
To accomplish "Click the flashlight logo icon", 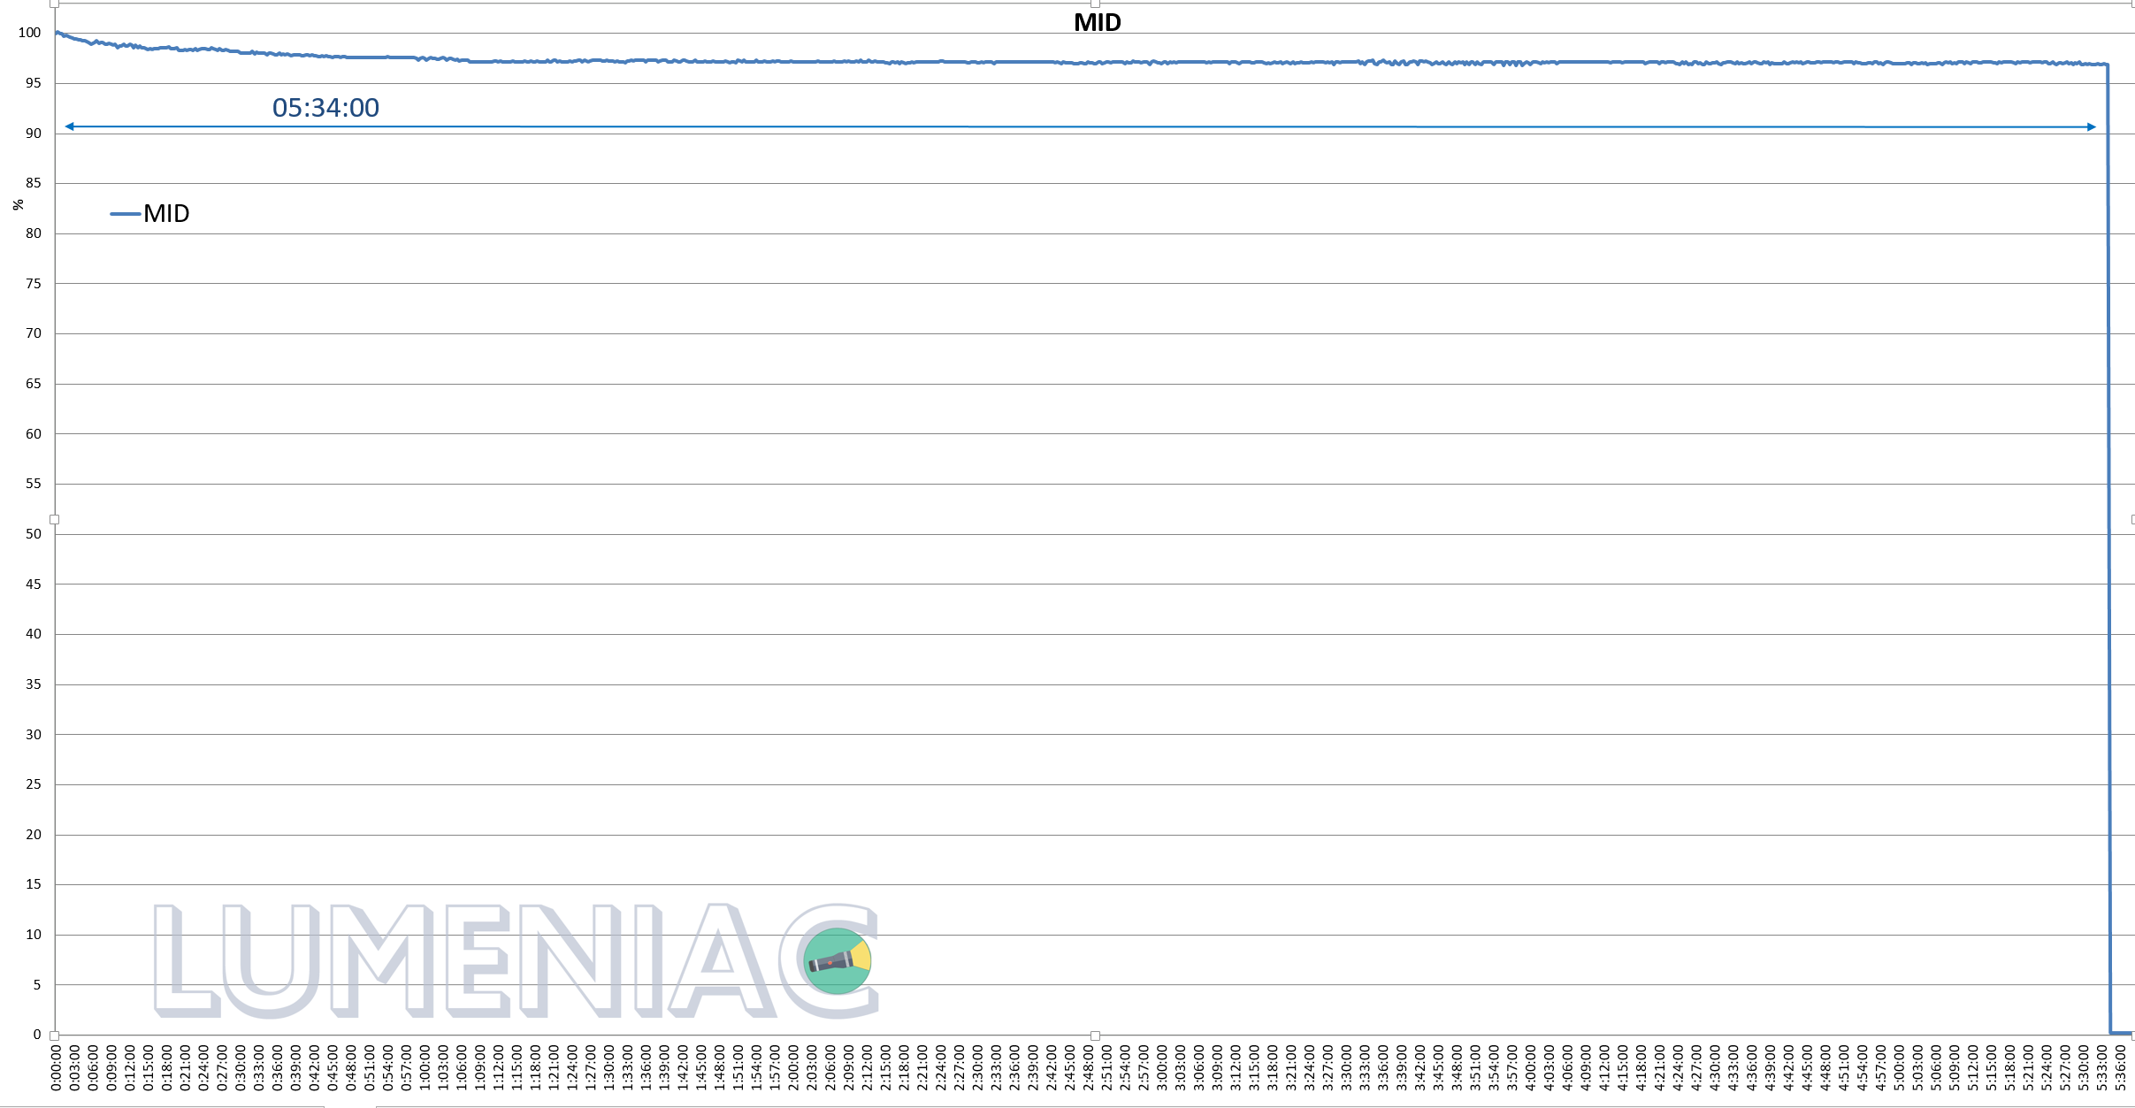I will 837,960.
